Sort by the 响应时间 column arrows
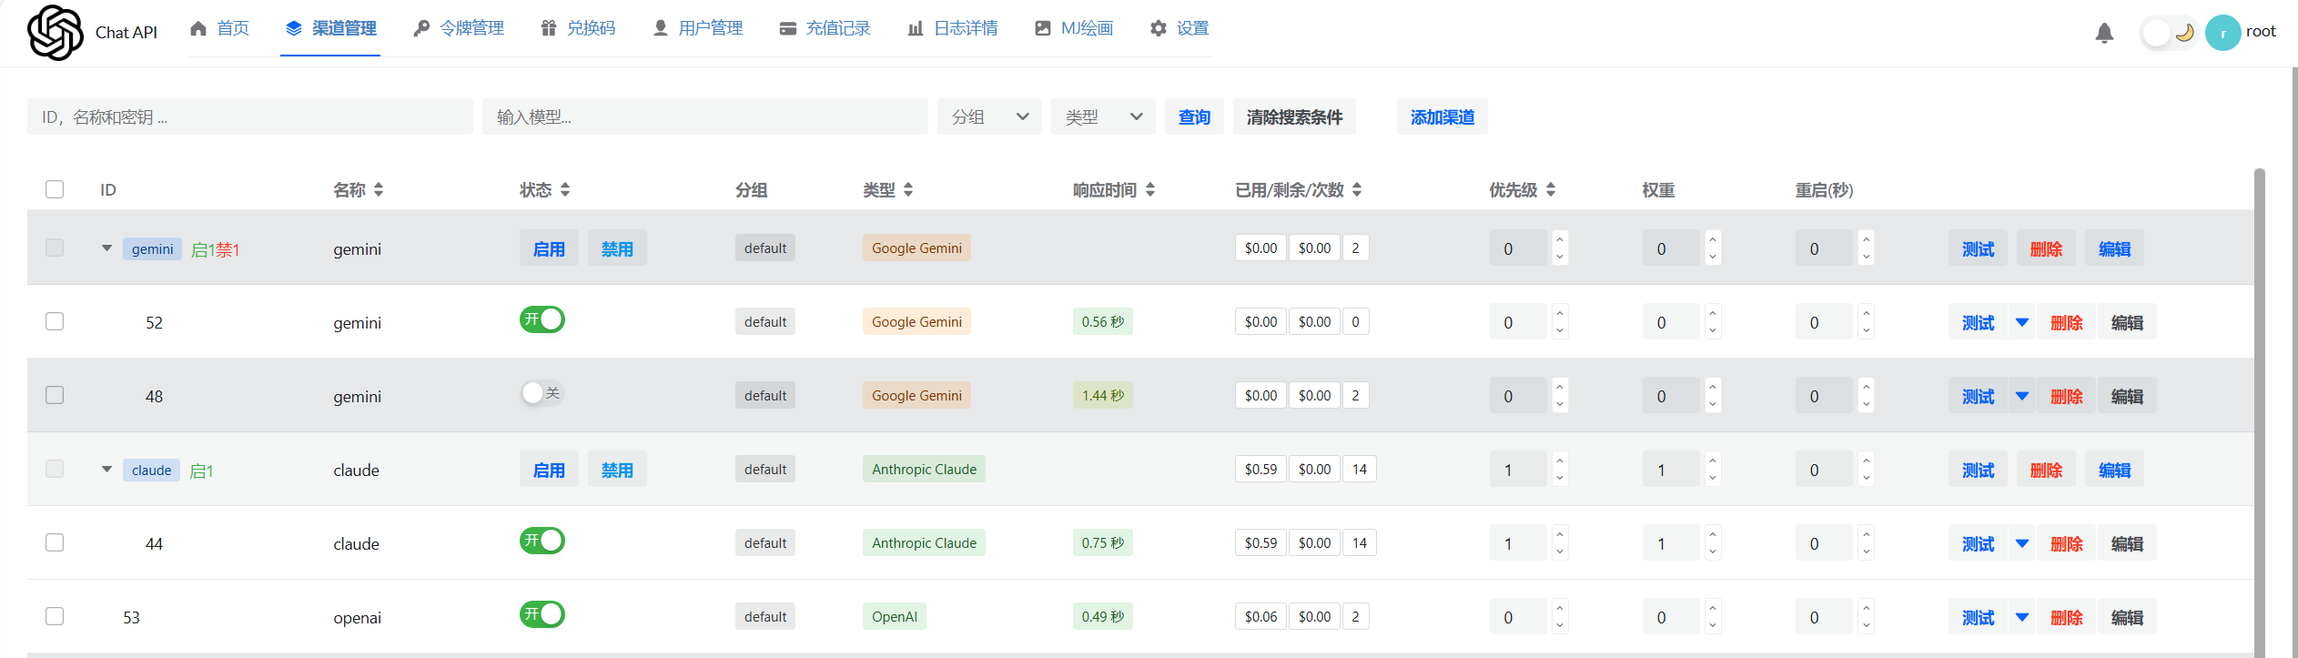This screenshot has height=658, width=2298. pyautogui.click(x=1150, y=189)
